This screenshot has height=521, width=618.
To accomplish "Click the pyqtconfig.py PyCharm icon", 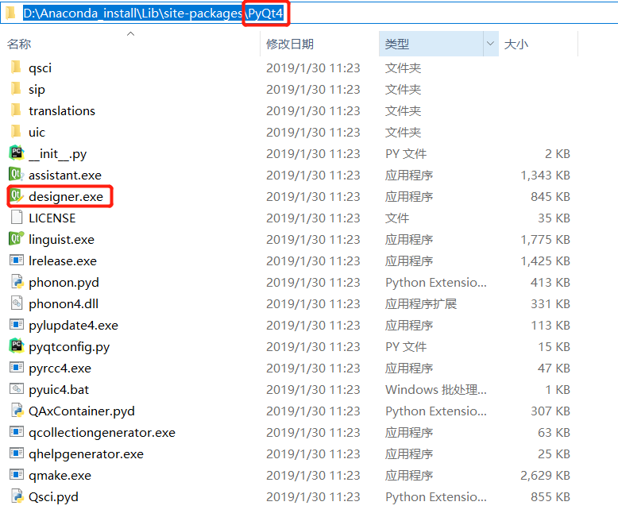I will [17, 345].
